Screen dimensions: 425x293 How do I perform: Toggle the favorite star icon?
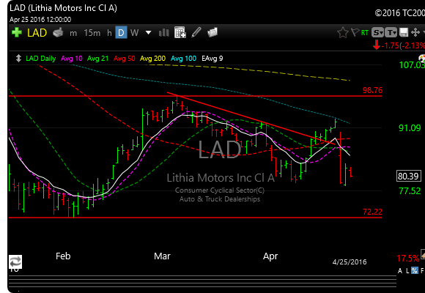(343, 32)
